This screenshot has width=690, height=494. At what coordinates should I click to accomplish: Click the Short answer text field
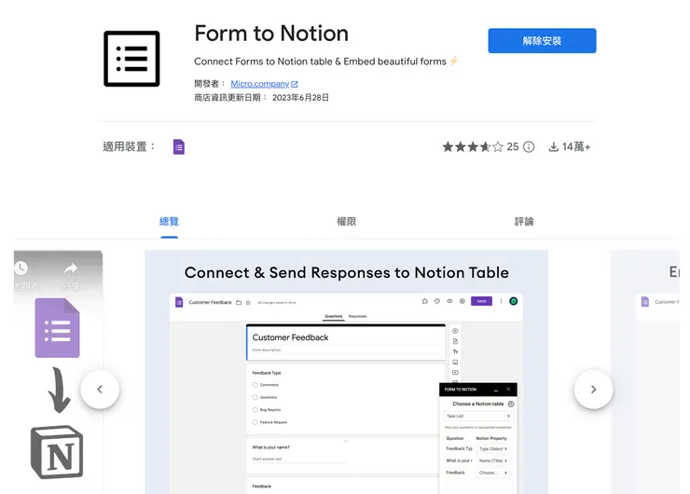tap(299, 460)
